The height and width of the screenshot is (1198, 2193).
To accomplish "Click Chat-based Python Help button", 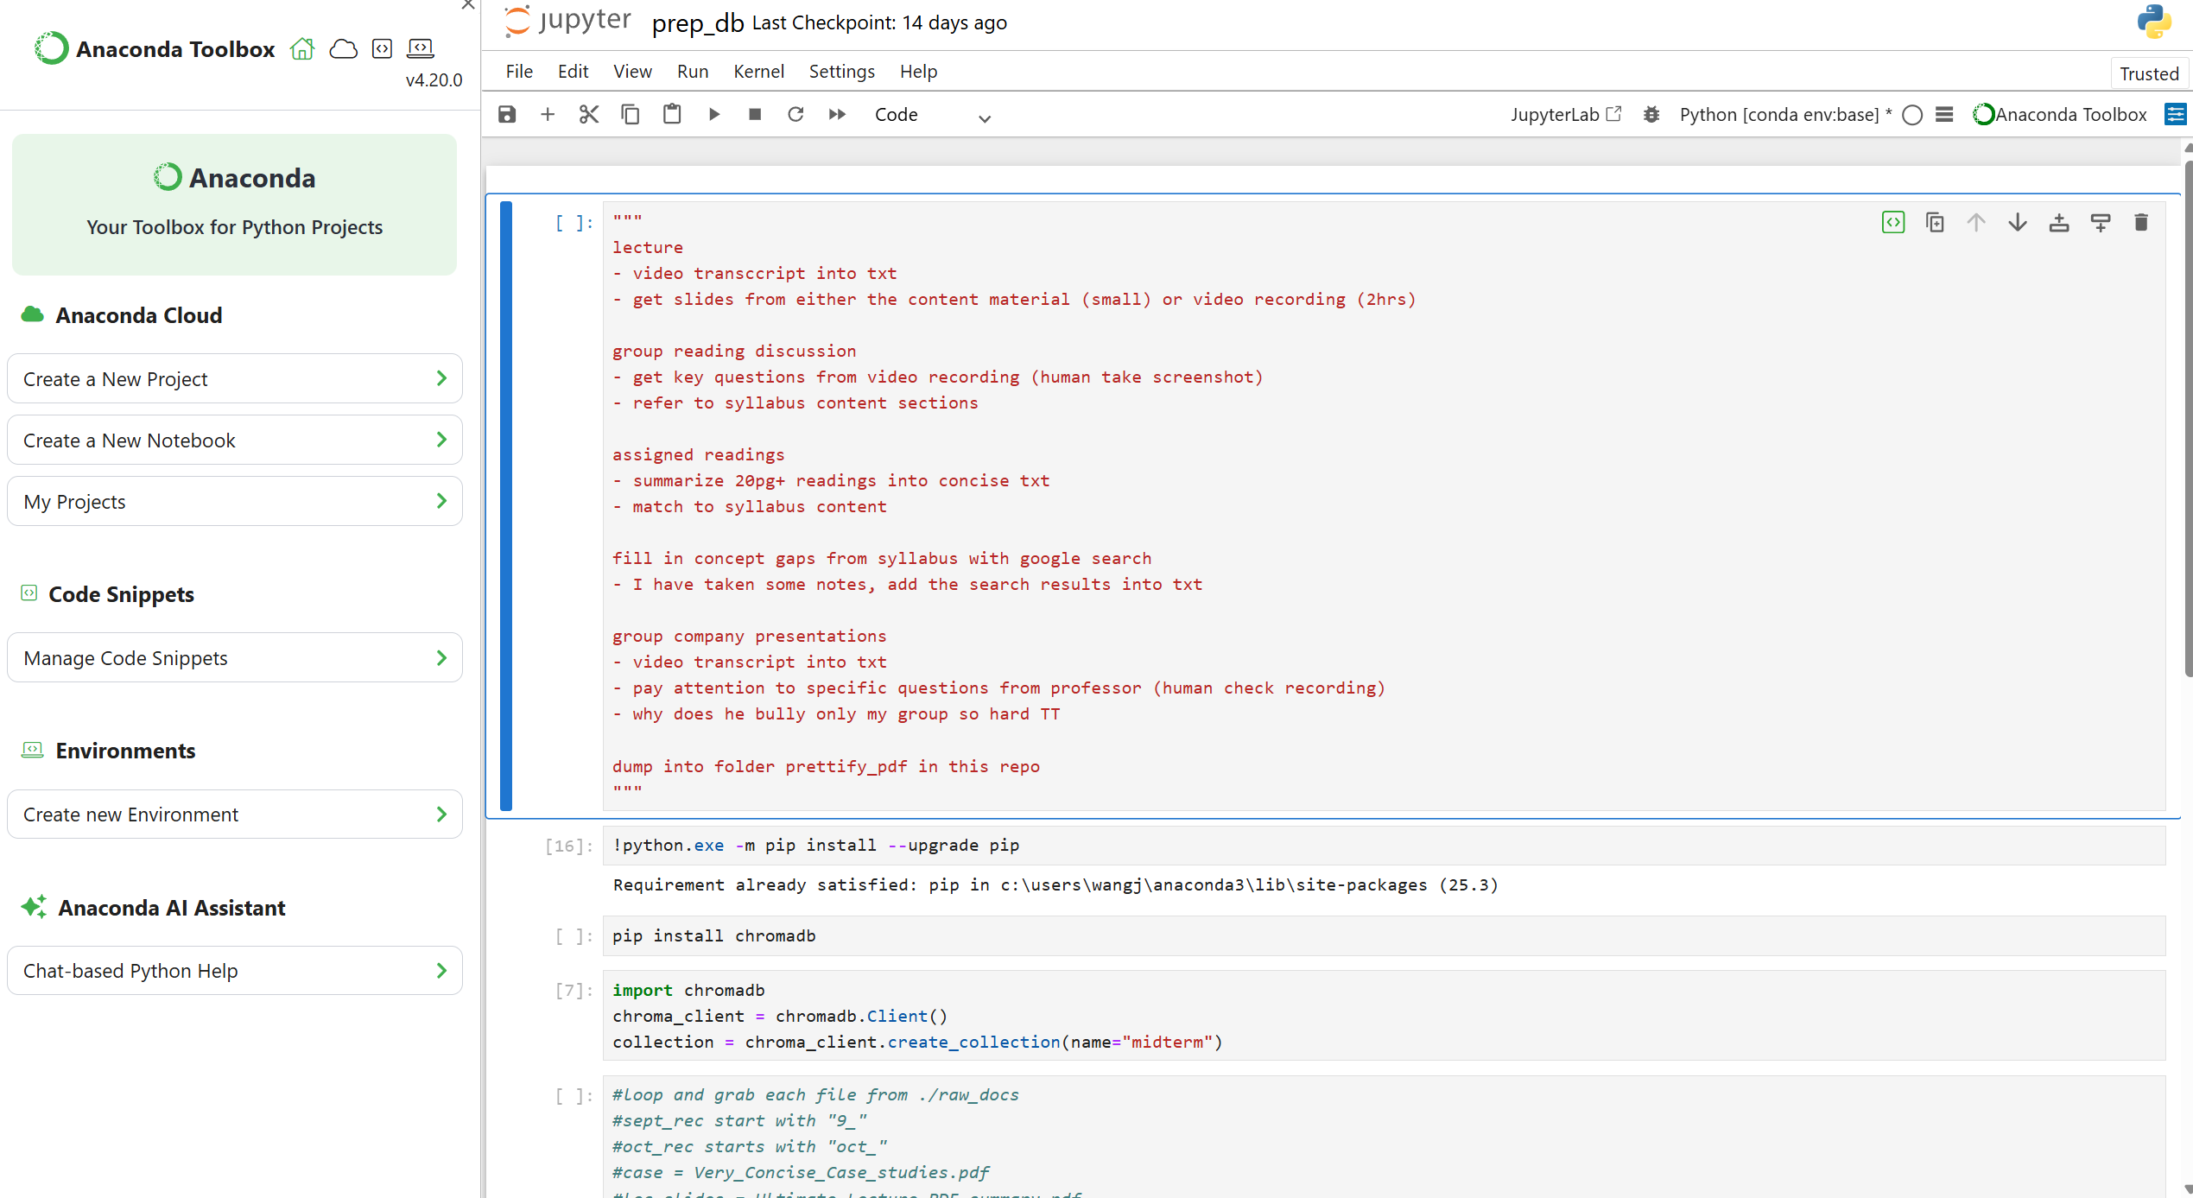I will (x=234, y=971).
